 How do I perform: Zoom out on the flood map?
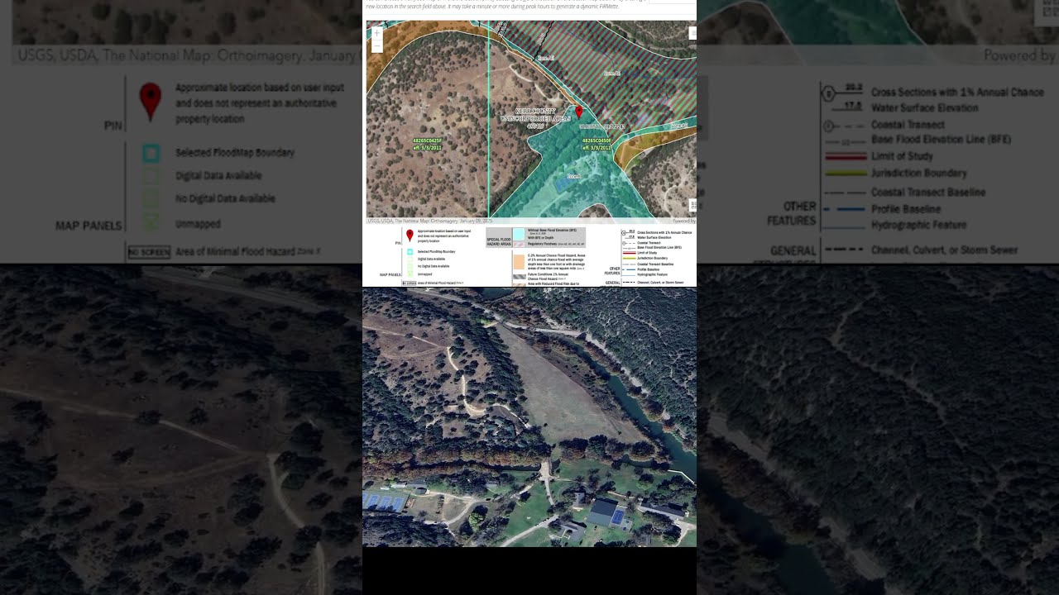click(377, 46)
